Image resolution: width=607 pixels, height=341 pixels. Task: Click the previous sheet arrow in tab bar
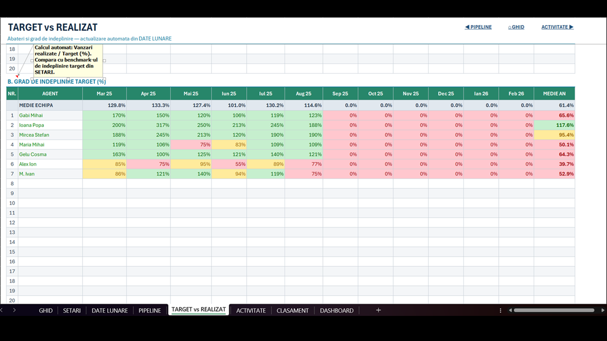(x=1, y=310)
